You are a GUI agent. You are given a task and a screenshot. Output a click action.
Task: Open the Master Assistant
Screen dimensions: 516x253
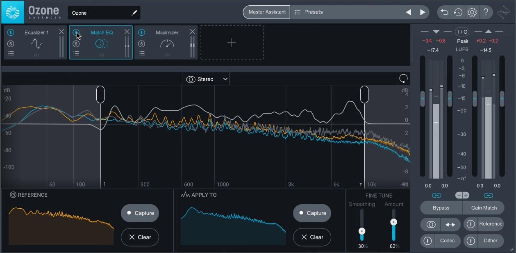(267, 12)
